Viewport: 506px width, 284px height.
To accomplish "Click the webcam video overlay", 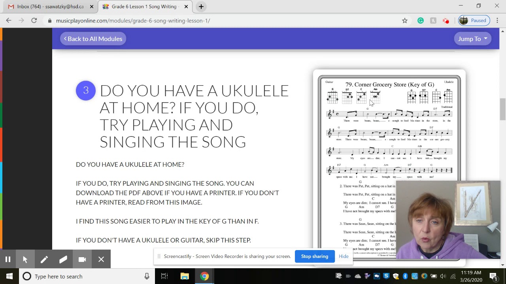I will tap(449, 220).
